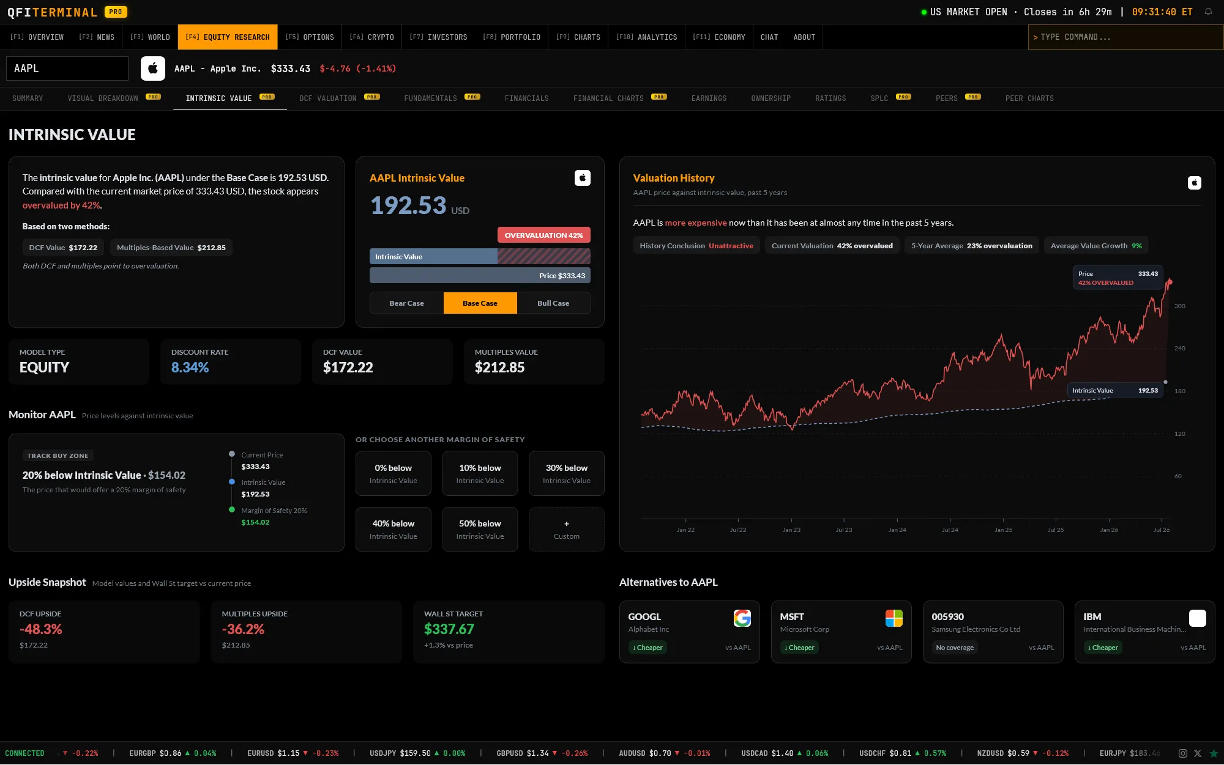
Task: Switch to the Peers sub-tab
Action: [958, 98]
